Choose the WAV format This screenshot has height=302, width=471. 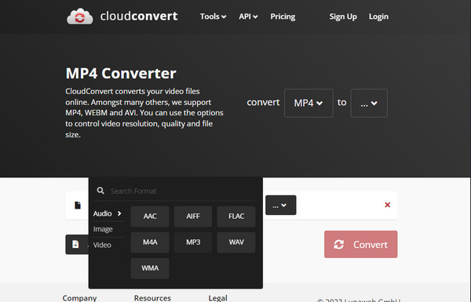click(x=236, y=242)
